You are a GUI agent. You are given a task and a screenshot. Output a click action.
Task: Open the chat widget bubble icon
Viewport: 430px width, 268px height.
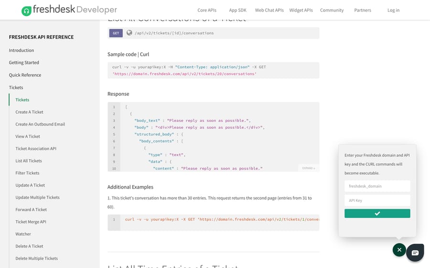point(415,252)
